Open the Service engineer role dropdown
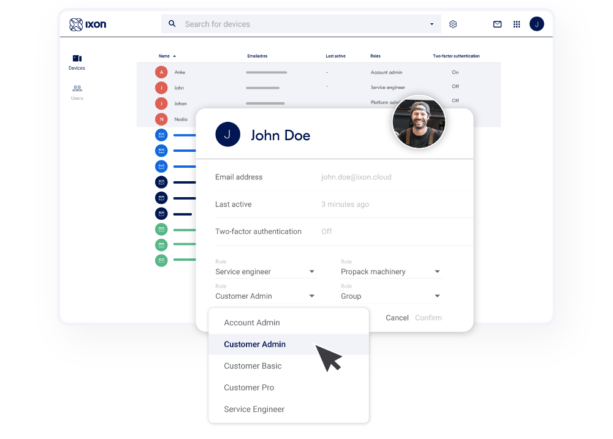Viewport: 613px width, 439px height. [x=265, y=271]
